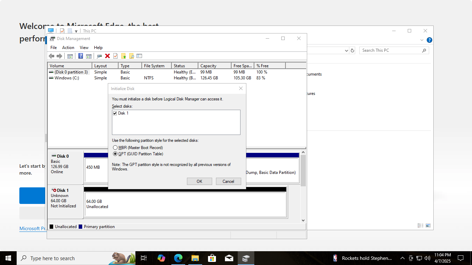Click the volume speaker icon in system tray
This screenshot has height=265, width=472.
(427, 258)
